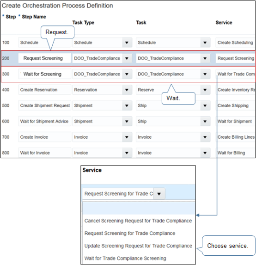
Task: Click Service field Wait for Shipment
Action: (235, 121)
